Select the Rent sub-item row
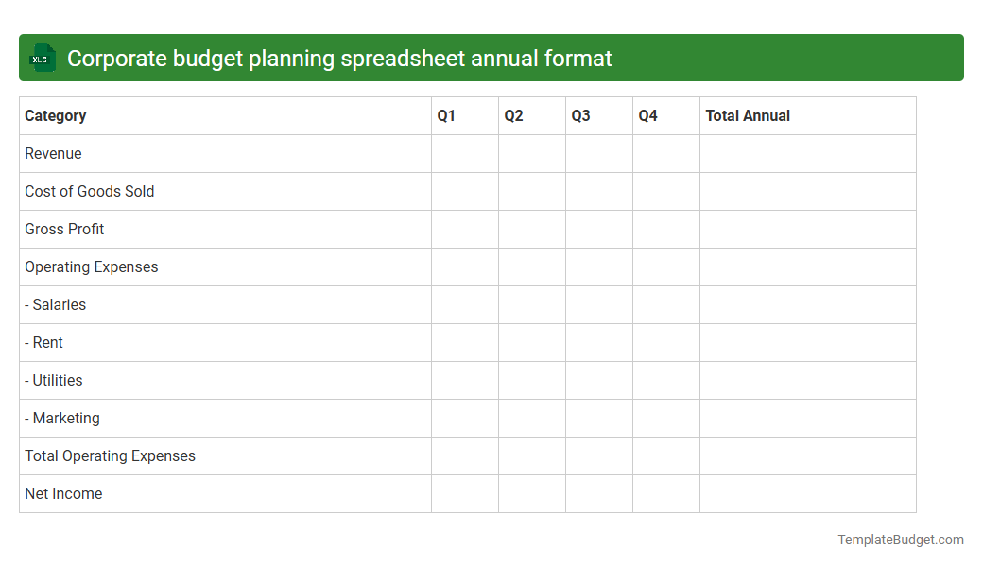This screenshot has height=567, width=983. click(43, 342)
